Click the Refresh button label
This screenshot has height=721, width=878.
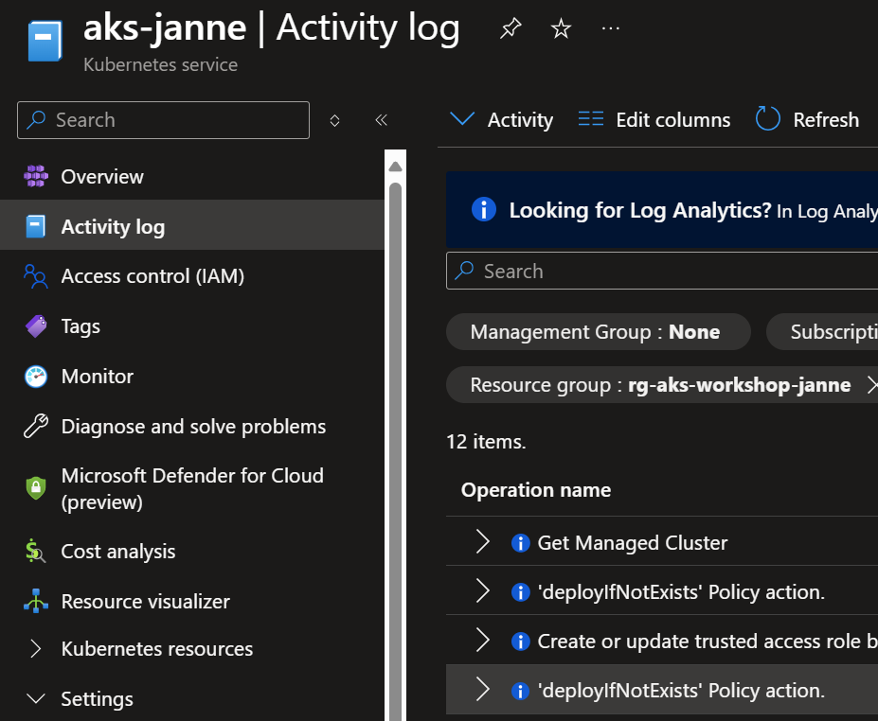826,120
